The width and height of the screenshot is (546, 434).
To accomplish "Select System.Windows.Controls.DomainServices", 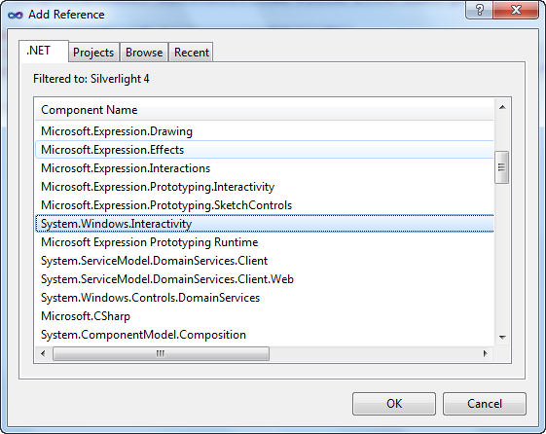I will point(264,297).
